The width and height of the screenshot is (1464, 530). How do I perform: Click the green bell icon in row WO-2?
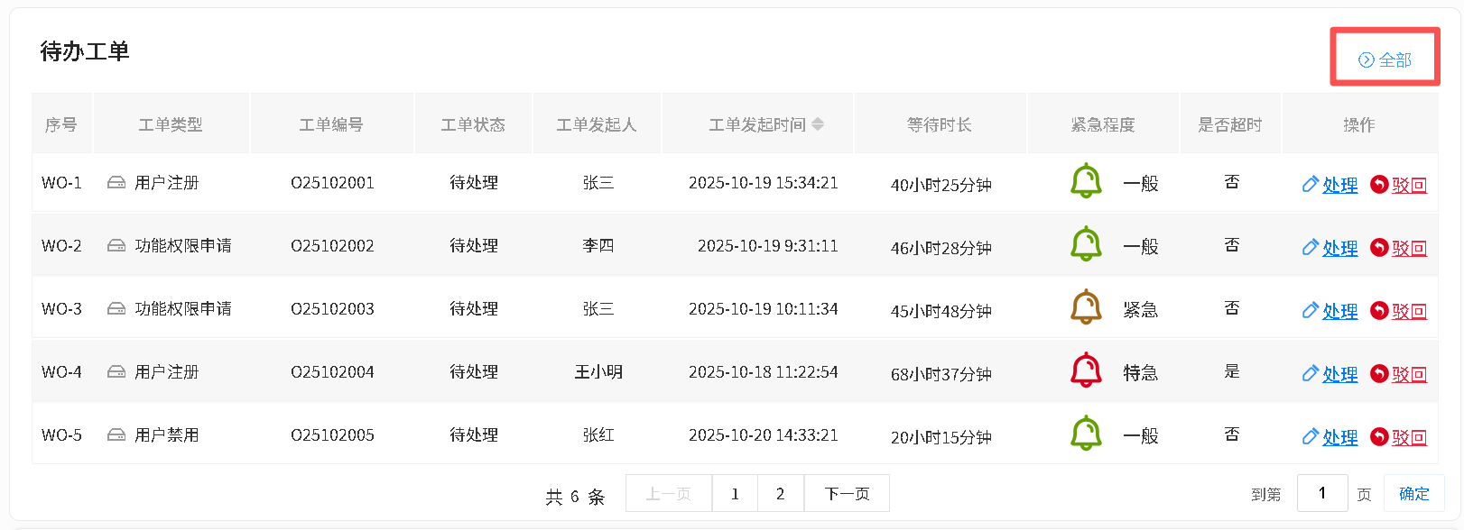[1086, 244]
